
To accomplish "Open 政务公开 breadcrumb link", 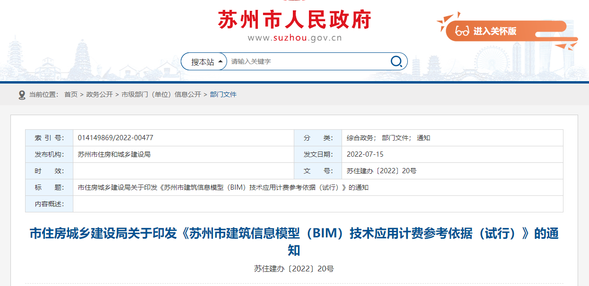I will coord(99,94).
